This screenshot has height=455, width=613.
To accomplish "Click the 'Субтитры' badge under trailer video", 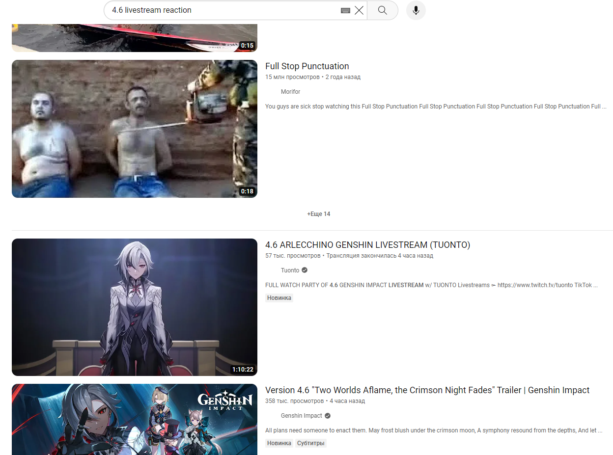I will pos(311,443).
